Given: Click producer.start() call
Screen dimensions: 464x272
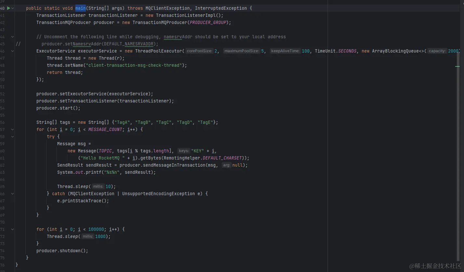Looking at the screenshot, I should coord(58,108).
